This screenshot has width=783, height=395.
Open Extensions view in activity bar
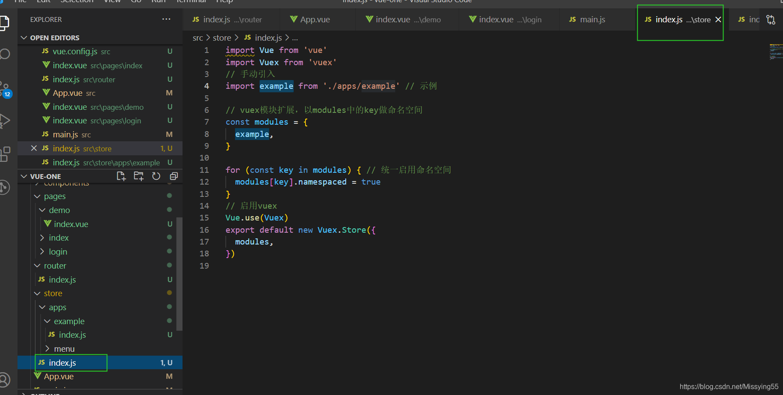(5, 154)
